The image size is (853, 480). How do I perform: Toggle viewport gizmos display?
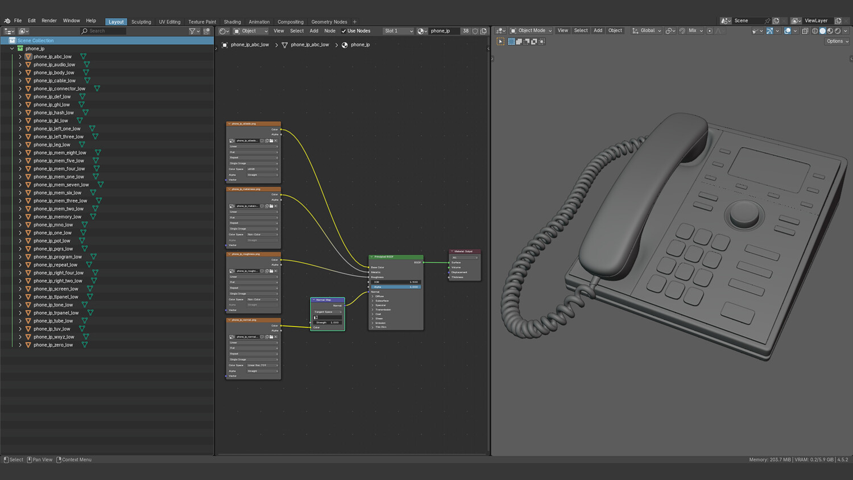pyautogui.click(x=769, y=31)
